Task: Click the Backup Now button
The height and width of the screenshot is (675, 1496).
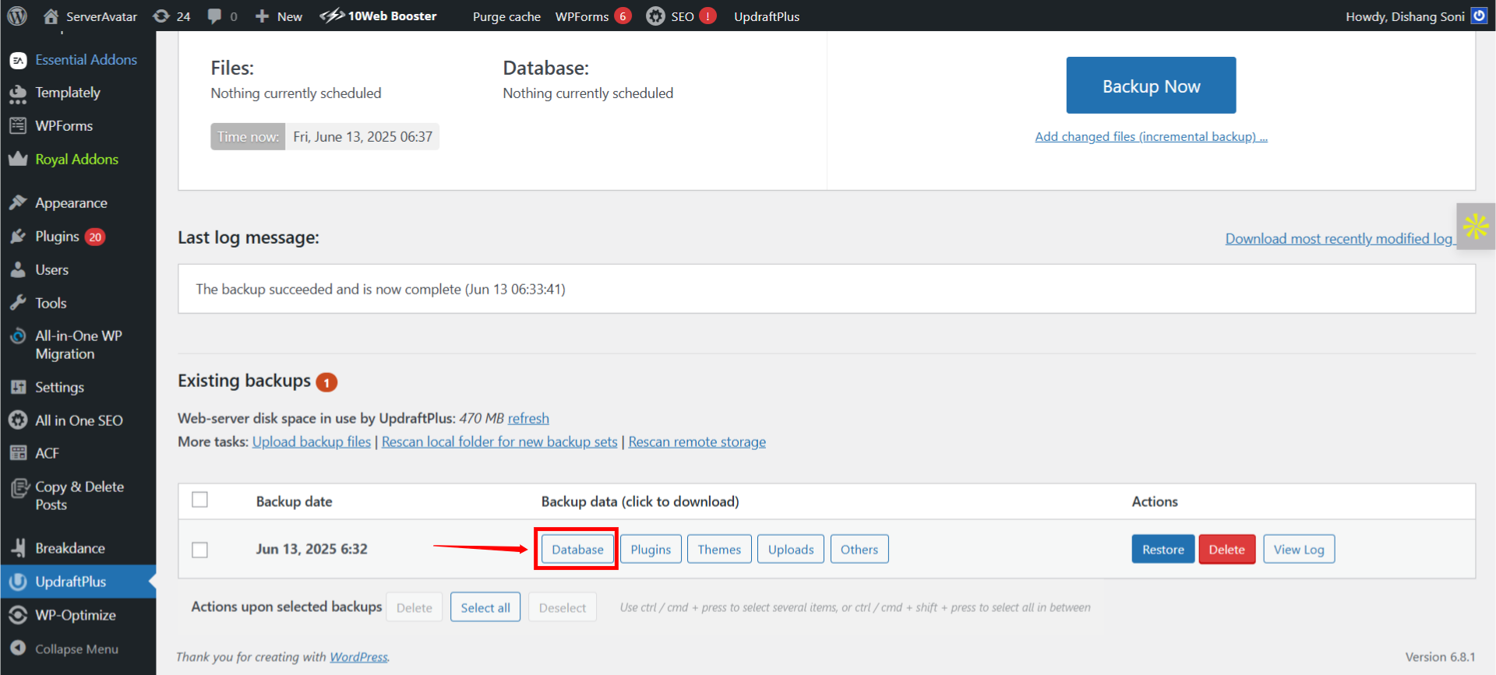Action: (x=1151, y=86)
